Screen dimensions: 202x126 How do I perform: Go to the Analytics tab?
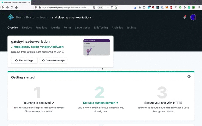pyautogui.click(x=117, y=28)
